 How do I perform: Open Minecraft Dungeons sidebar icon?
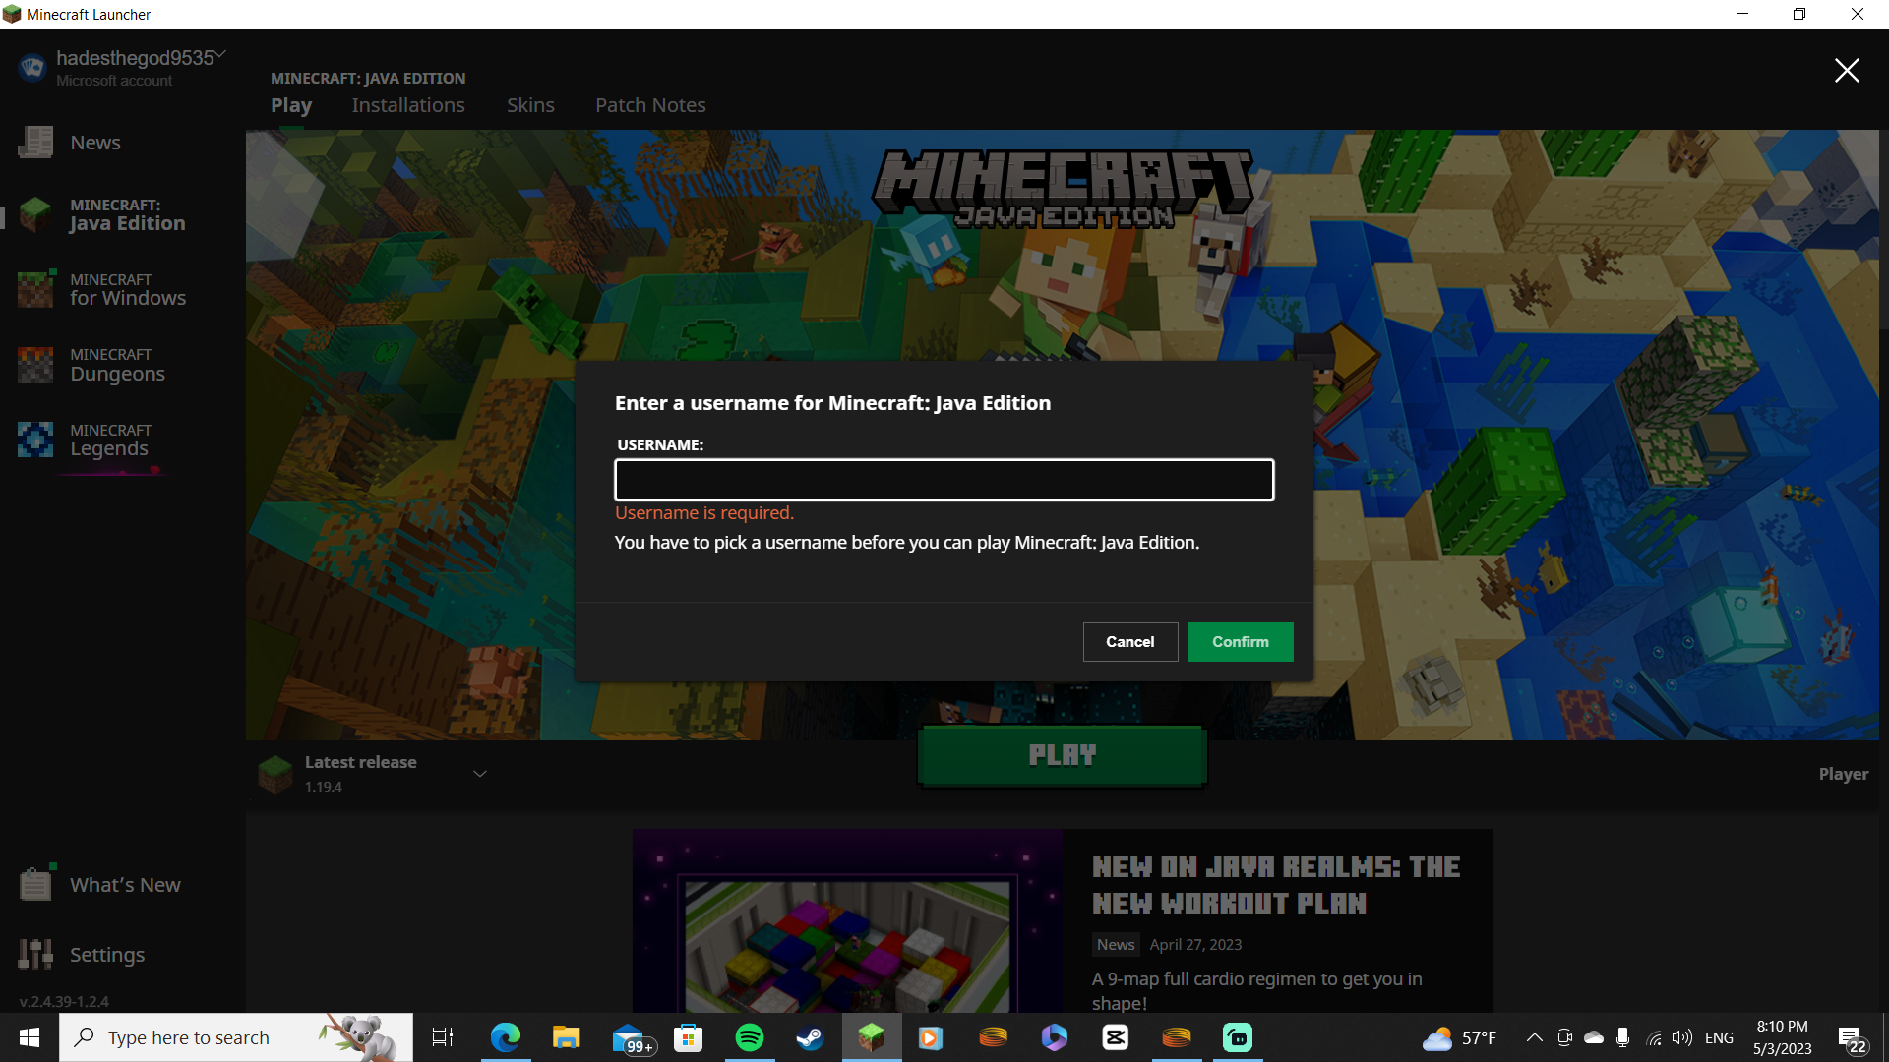(36, 365)
